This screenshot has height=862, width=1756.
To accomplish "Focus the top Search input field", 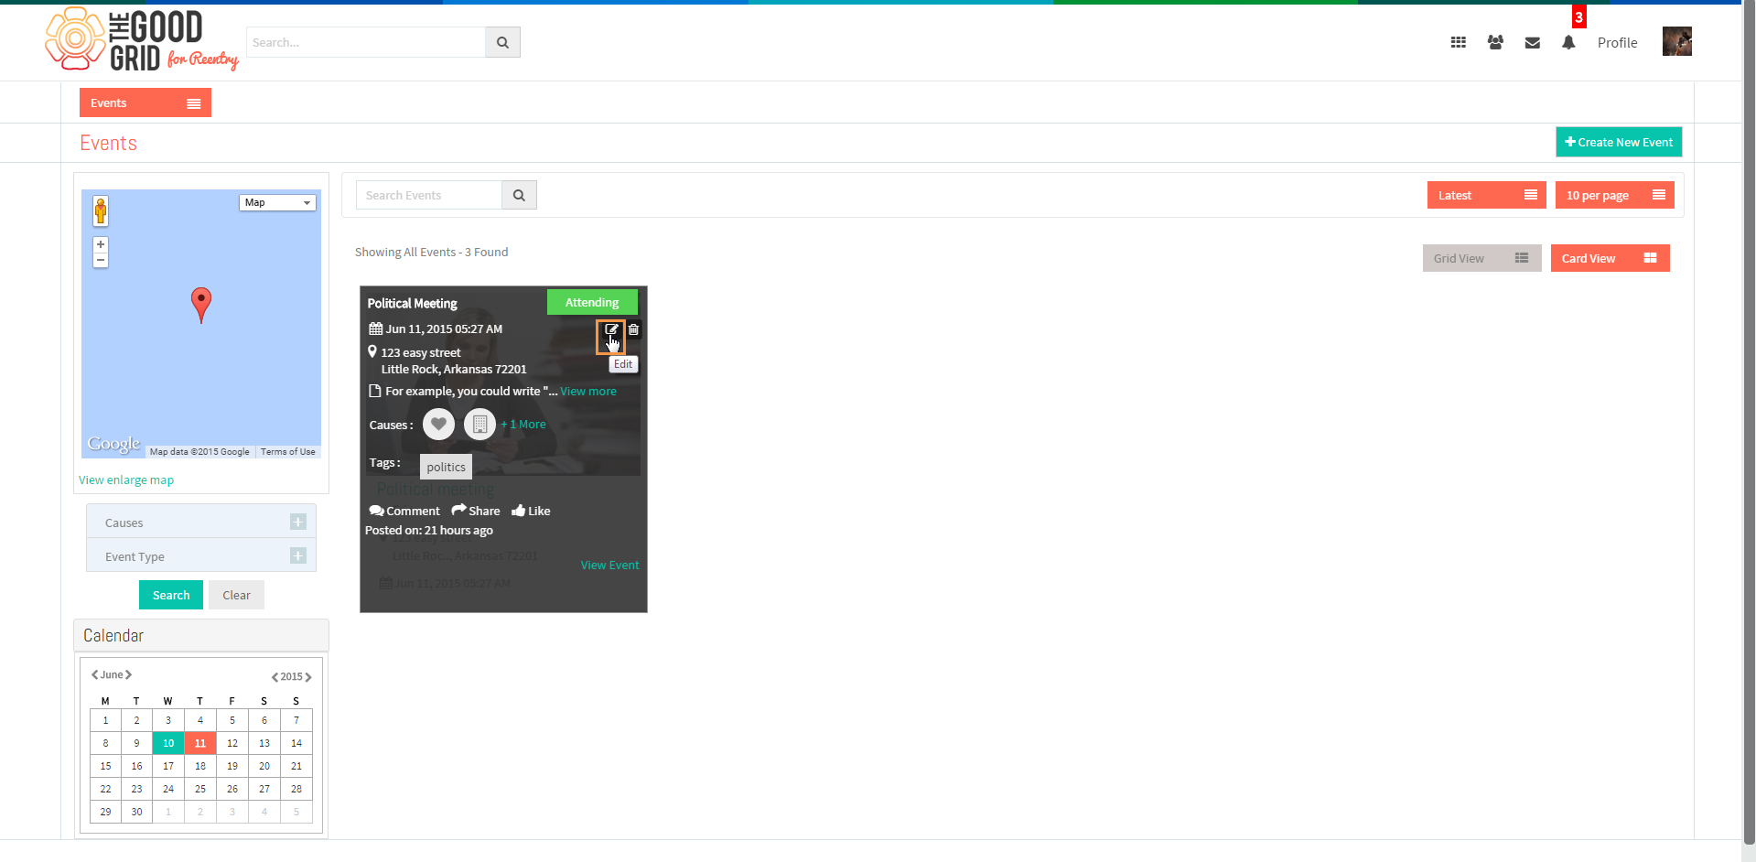I will [x=366, y=42].
